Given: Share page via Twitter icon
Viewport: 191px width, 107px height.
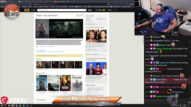Looking at the screenshot, I should coord(98,54).
